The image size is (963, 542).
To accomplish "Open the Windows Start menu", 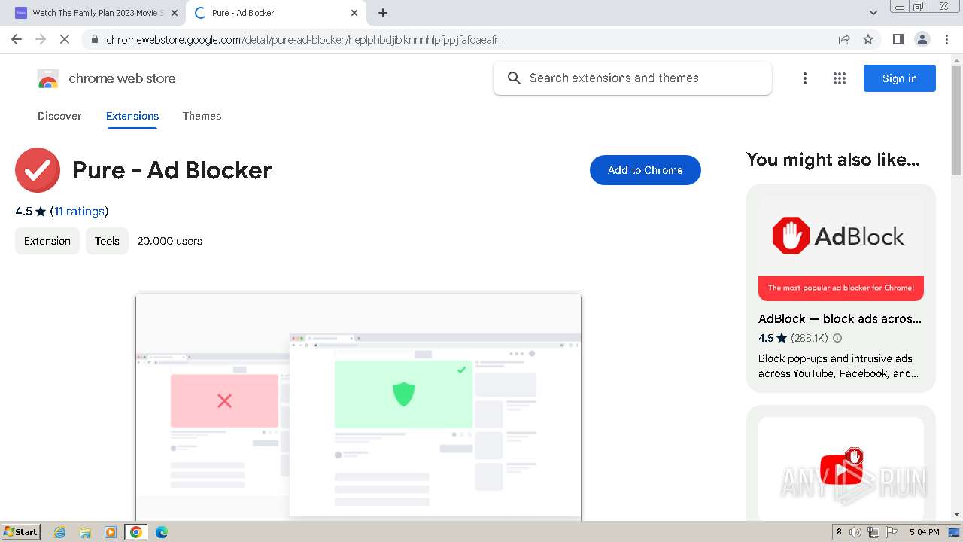I will 20,531.
